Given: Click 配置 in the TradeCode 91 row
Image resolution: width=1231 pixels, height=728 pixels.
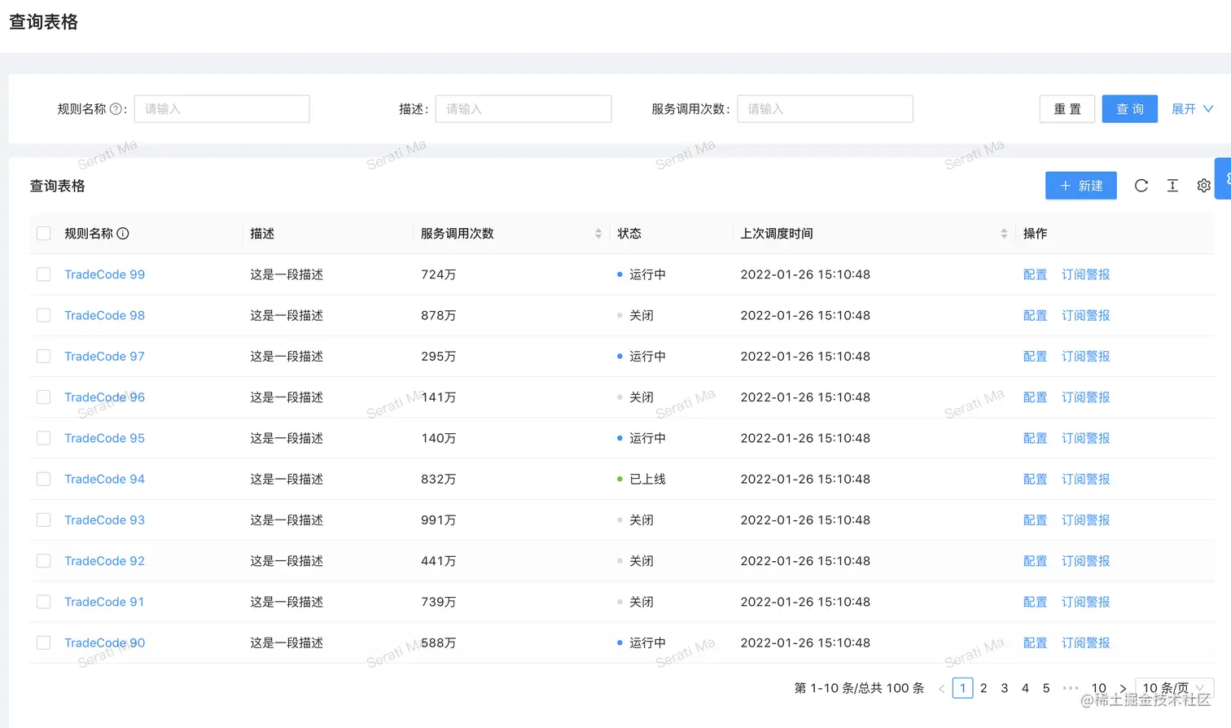Looking at the screenshot, I should pos(1035,602).
